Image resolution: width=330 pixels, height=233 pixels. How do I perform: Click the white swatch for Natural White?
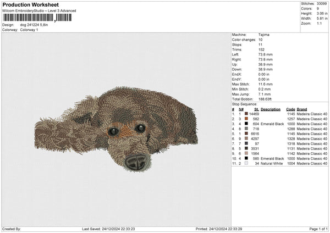[x=246, y=163]
